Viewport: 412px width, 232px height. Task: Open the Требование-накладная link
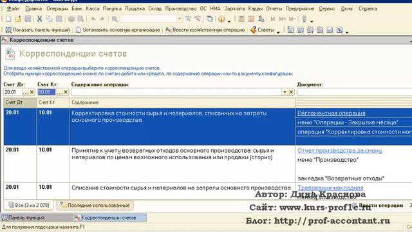pos(330,188)
